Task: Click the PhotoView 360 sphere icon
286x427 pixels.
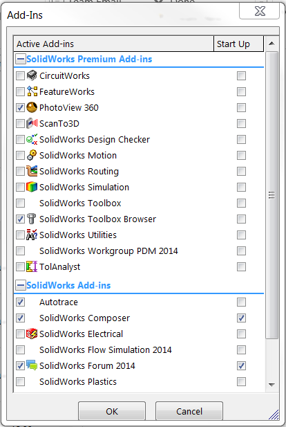Action: [x=32, y=107]
